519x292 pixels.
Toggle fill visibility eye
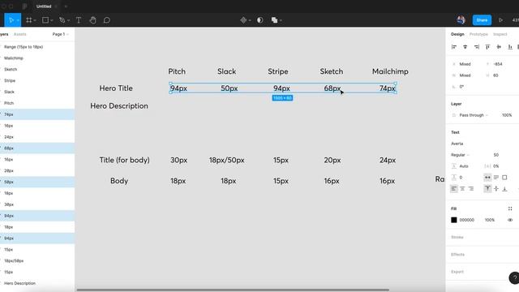coord(510,220)
